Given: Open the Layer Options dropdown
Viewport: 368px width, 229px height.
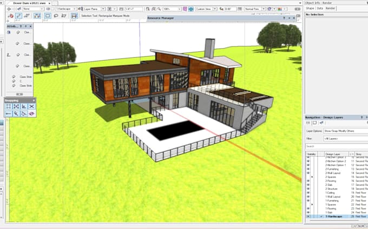Looking at the screenshot, I should pyautogui.click(x=345, y=131).
